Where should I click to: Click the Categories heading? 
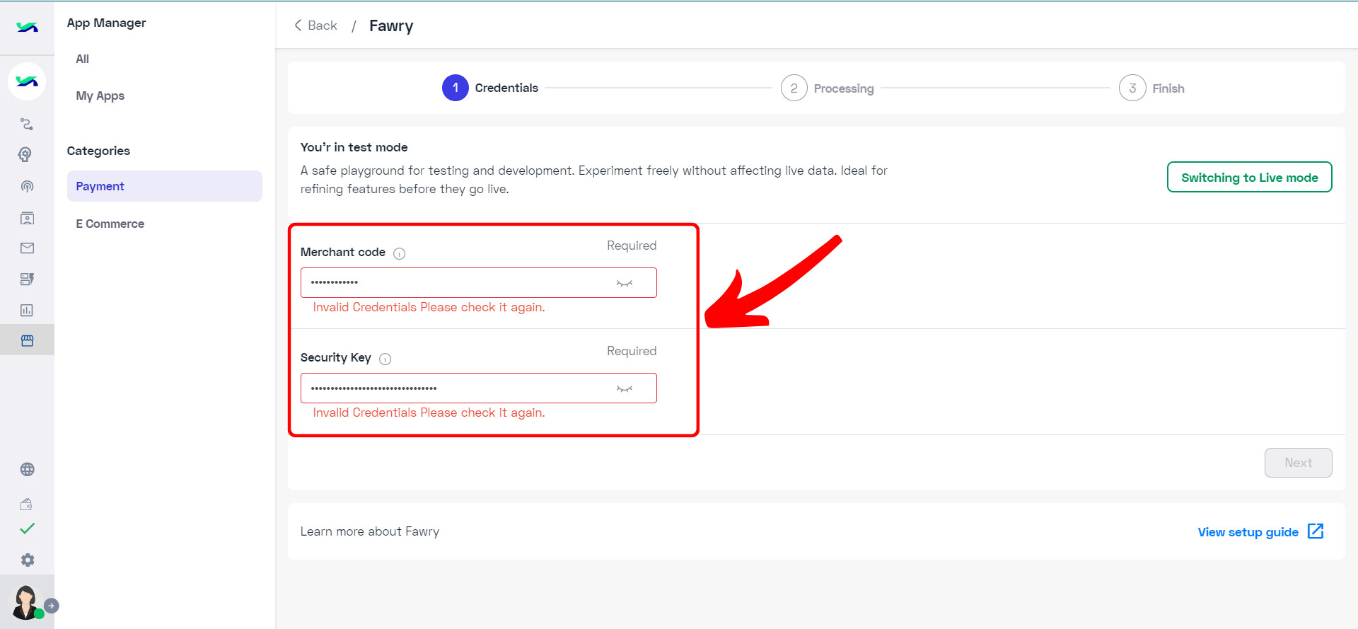pyautogui.click(x=98, y=151)
